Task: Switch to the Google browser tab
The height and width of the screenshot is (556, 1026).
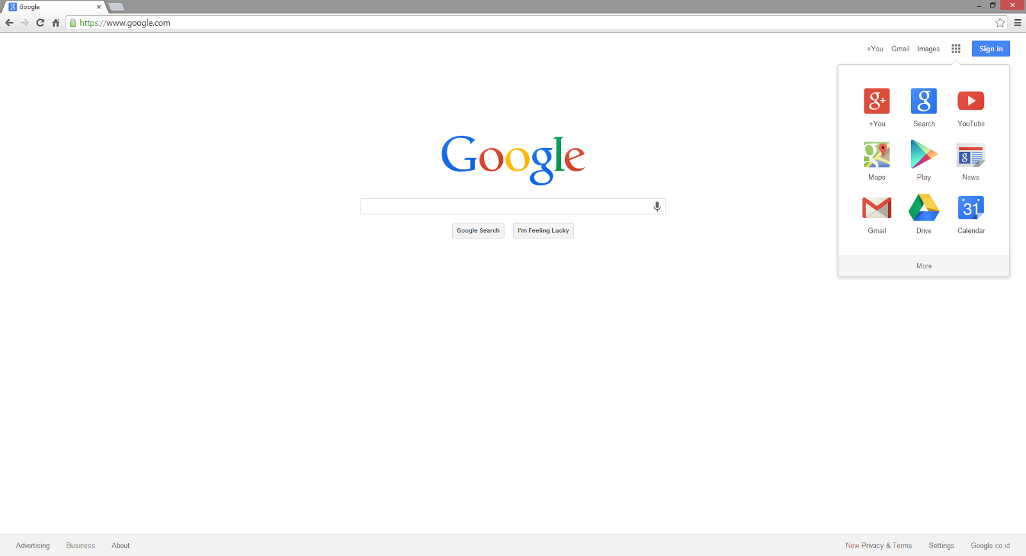Action: (55, 6)
